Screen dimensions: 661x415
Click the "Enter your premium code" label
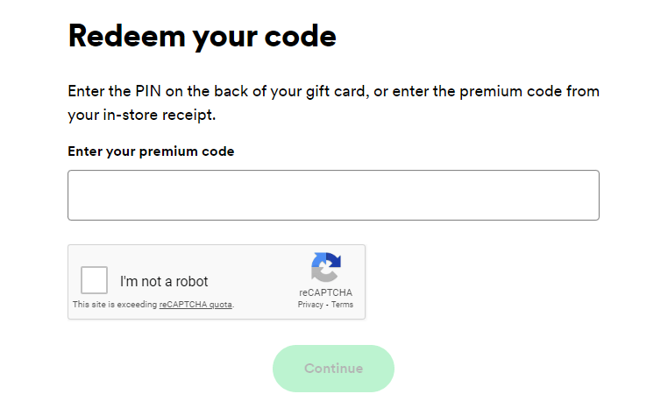pyautogui.click(x=151, y=151)
